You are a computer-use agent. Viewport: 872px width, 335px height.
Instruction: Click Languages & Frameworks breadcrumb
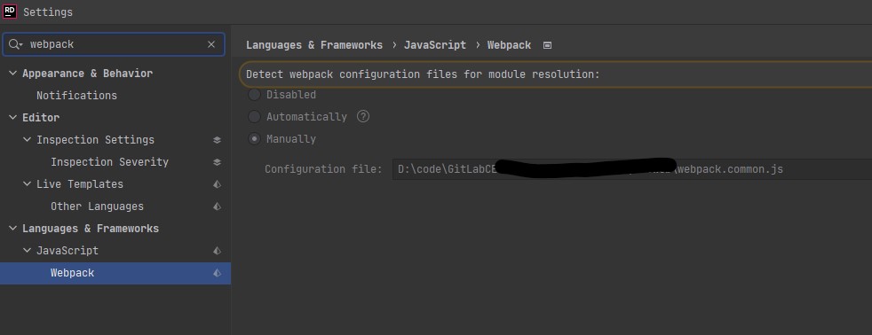point(314,45)
